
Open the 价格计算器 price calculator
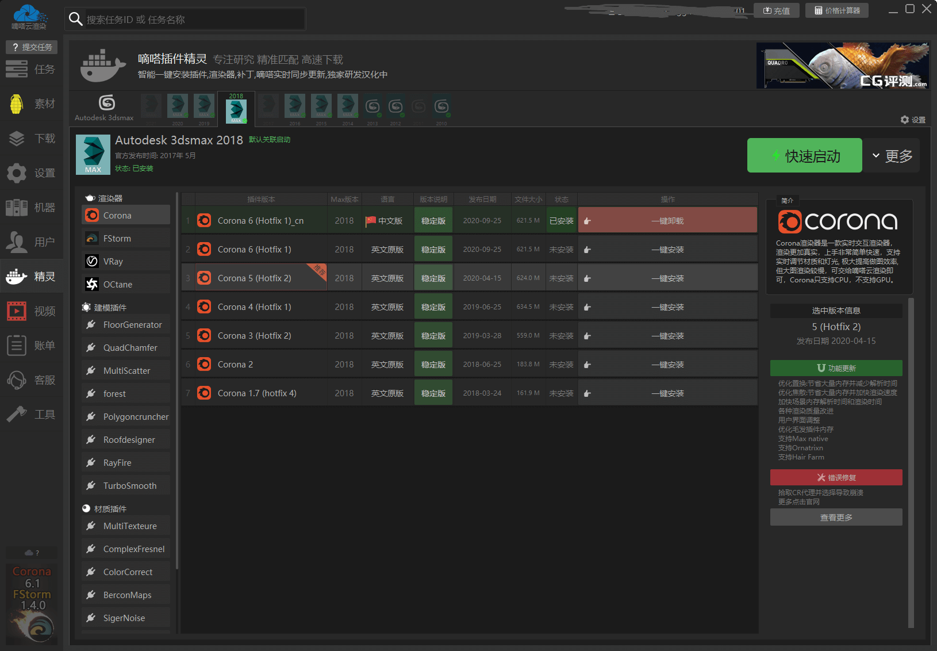click(837, 10)
